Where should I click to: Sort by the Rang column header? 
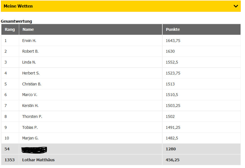coord(10,29)
